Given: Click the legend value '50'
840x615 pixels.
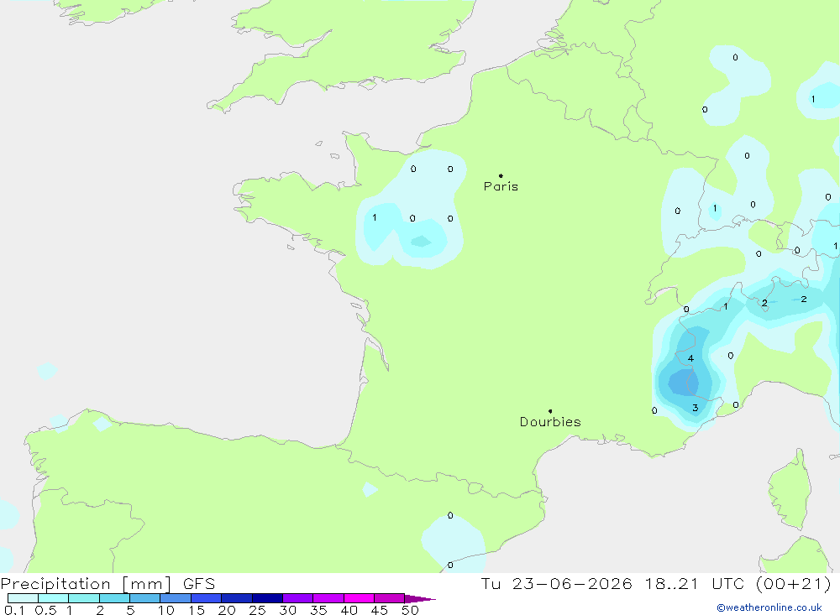Looking at the screenshot, I should (x=410, y=610).
